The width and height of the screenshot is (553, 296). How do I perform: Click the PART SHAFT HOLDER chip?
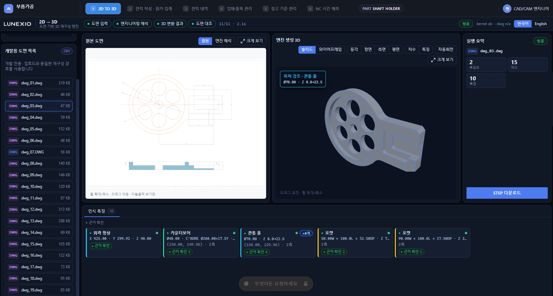point(381,8)
